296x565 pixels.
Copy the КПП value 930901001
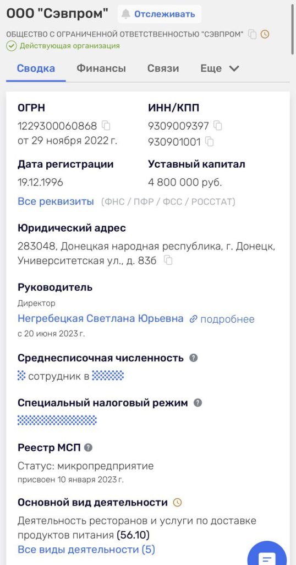[210, 142]
